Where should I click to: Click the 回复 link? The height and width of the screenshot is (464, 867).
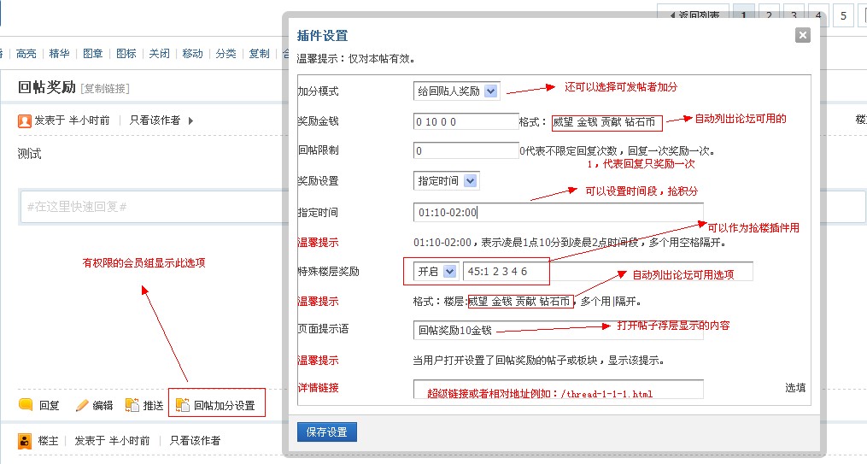tap(50, 405)
